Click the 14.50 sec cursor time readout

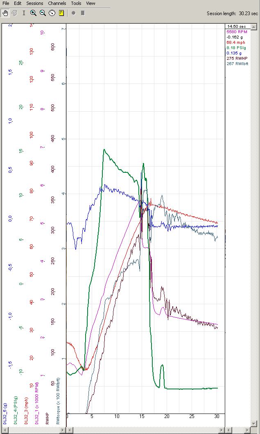(237, 27)
